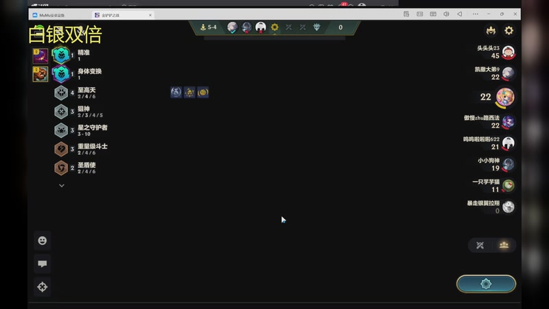Switch to crossed-swords combat view

[480, 245]
